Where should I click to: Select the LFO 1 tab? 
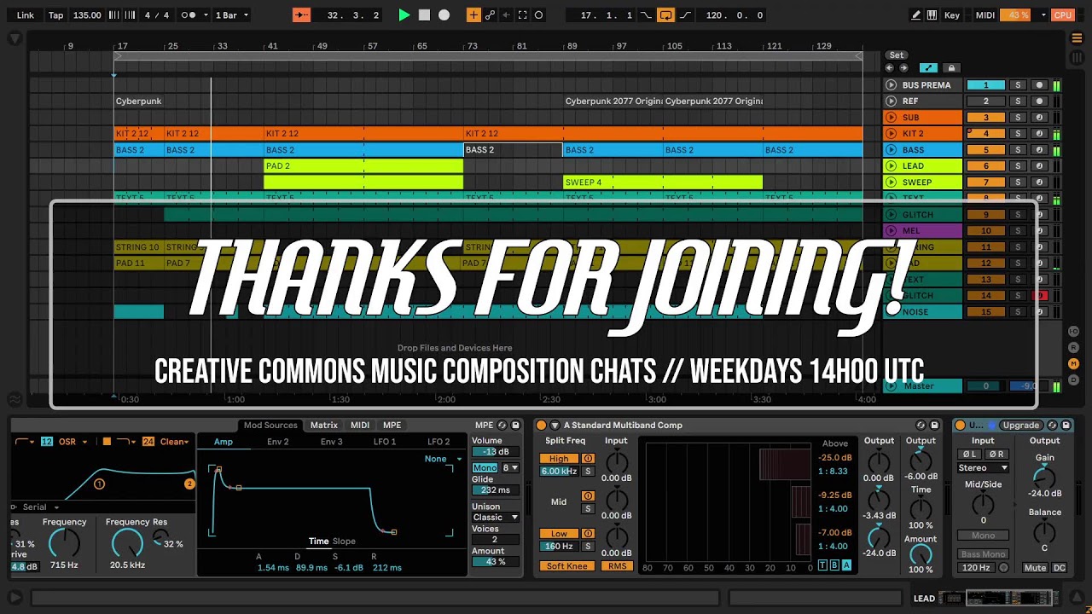coord(385,442)
